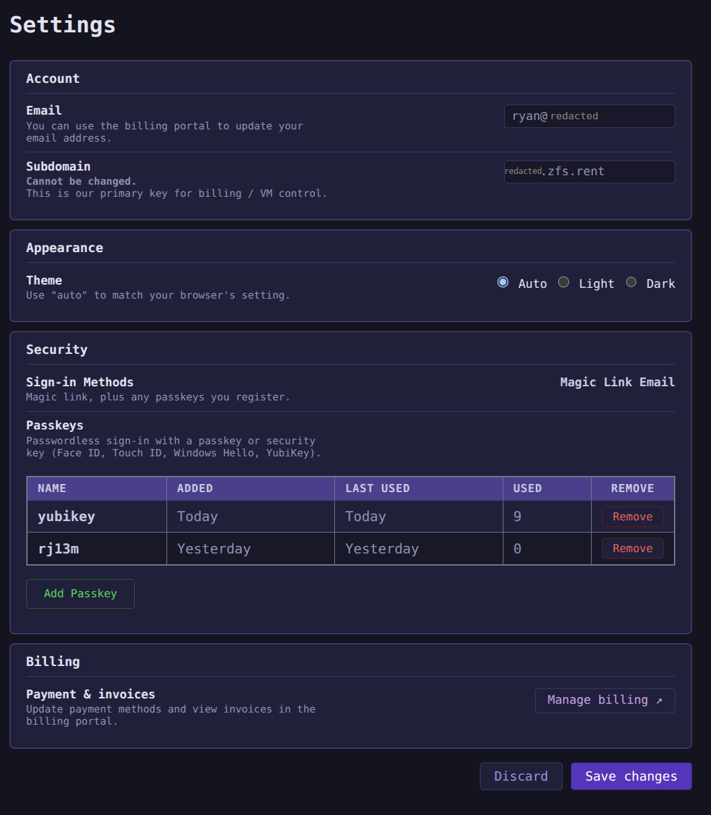Click the Subdomain zfs.rent field
The height and width of the screenshot is (815, 711).
point(589,171)
